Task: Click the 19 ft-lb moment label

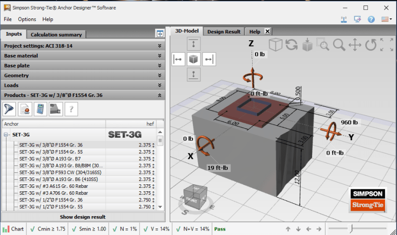Action: [217, 168]
